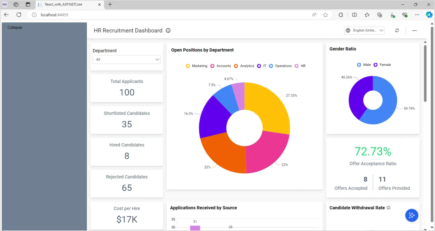Toggle the Operations legend entry
The height and width of the screenshot is (231, 435).
click(x=280, y=66)
